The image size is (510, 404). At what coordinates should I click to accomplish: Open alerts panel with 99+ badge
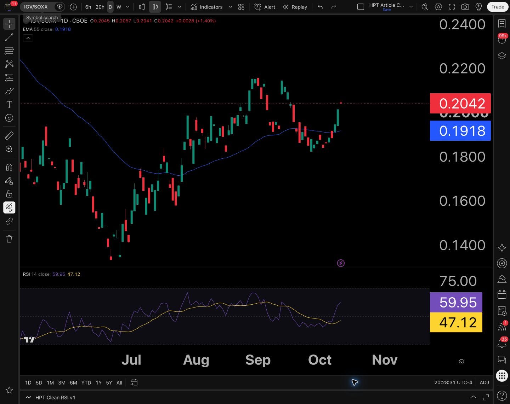502,40
